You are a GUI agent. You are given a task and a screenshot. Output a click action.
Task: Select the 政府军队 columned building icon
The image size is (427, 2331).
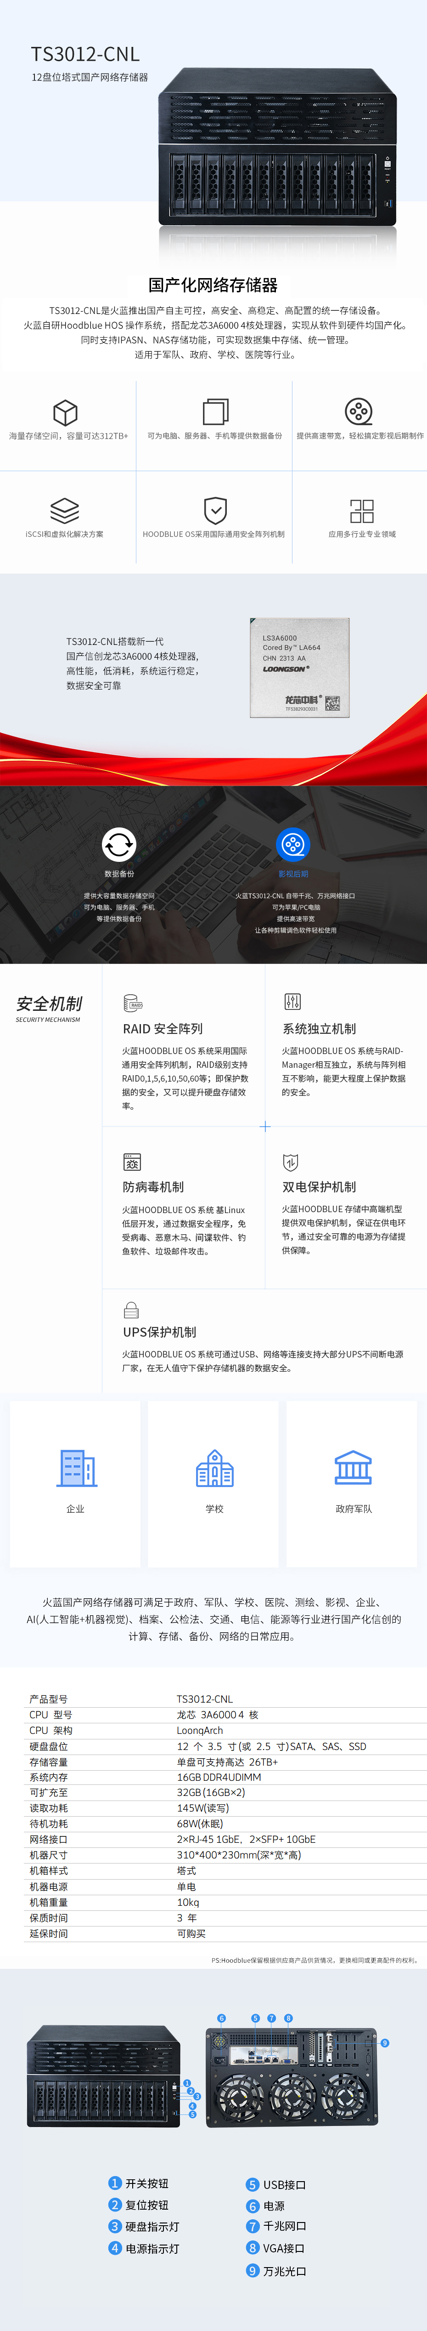[x=353, y=1467]
